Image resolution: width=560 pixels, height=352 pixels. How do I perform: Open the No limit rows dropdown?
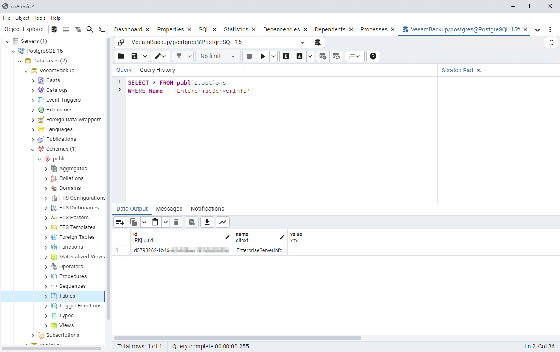pyautogui.click(x=218, y=56)
